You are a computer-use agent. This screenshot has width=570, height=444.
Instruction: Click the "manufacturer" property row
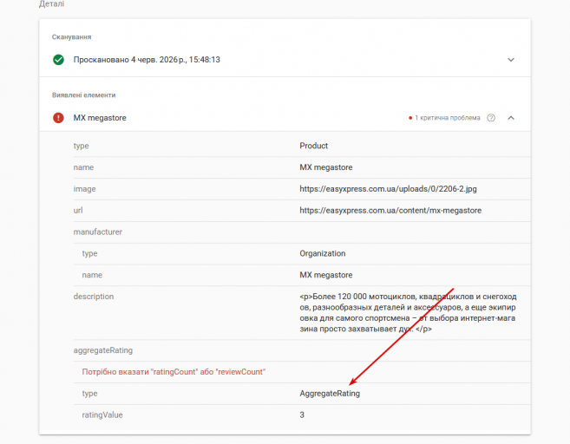tap(302, 232)
